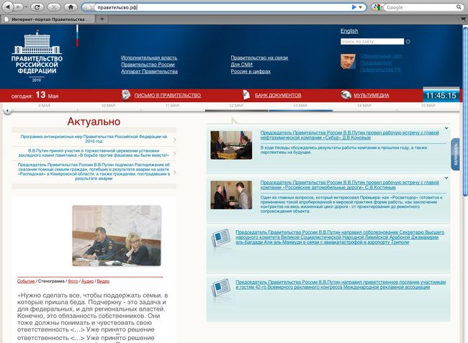Click the Chairman portrait thumbnail in header

348,61
